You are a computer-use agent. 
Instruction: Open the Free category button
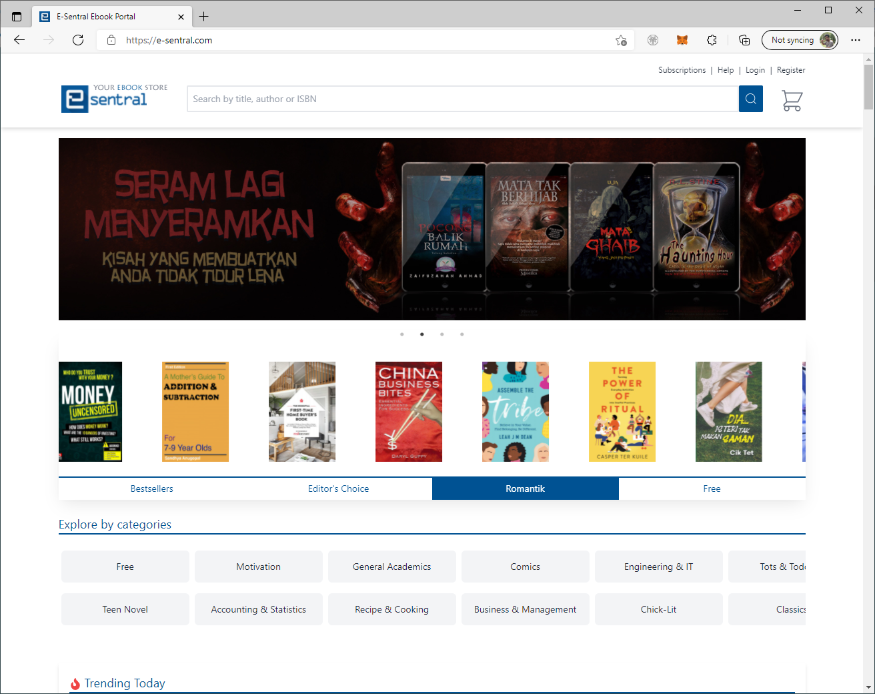tap(125, 567)
